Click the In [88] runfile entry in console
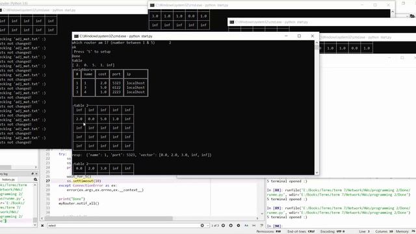 coord(339,192)
